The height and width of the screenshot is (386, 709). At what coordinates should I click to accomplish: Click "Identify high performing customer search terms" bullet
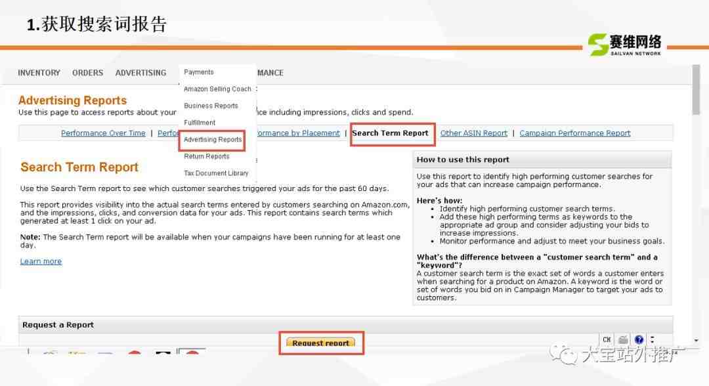click(527, 209)
